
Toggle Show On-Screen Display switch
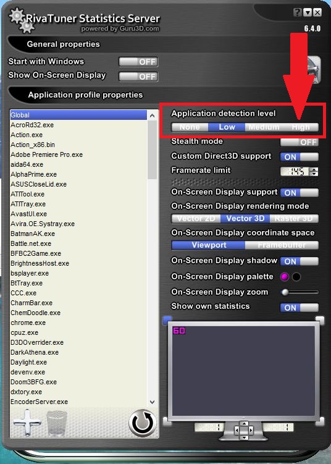[x=138, y=77]
